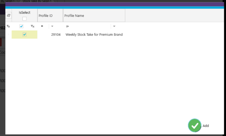Toggle the IsSelect header select-all checkbox
The width and height of the screenshot is (226, 136).
pos(25,19)
